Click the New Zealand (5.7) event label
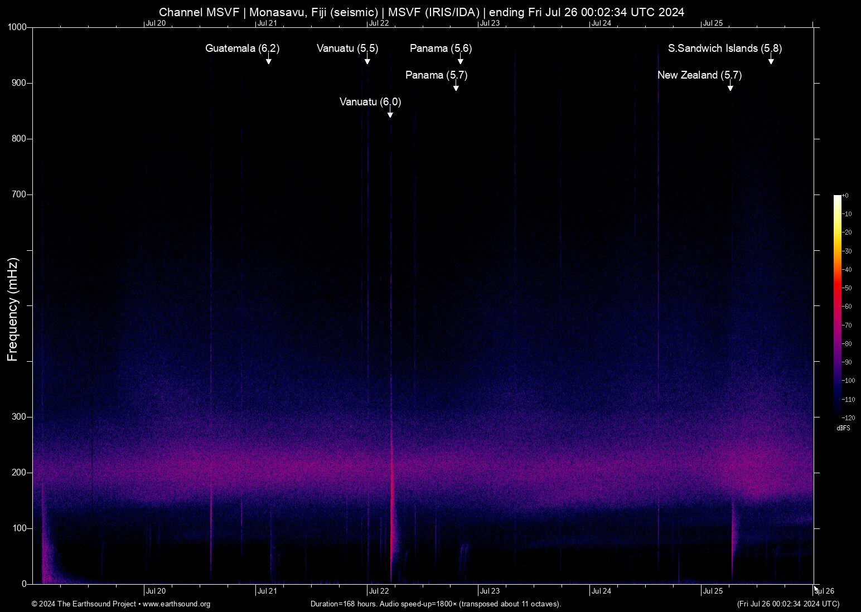The width and height of the screenshot is (861, 612). (x=700, y=75)
